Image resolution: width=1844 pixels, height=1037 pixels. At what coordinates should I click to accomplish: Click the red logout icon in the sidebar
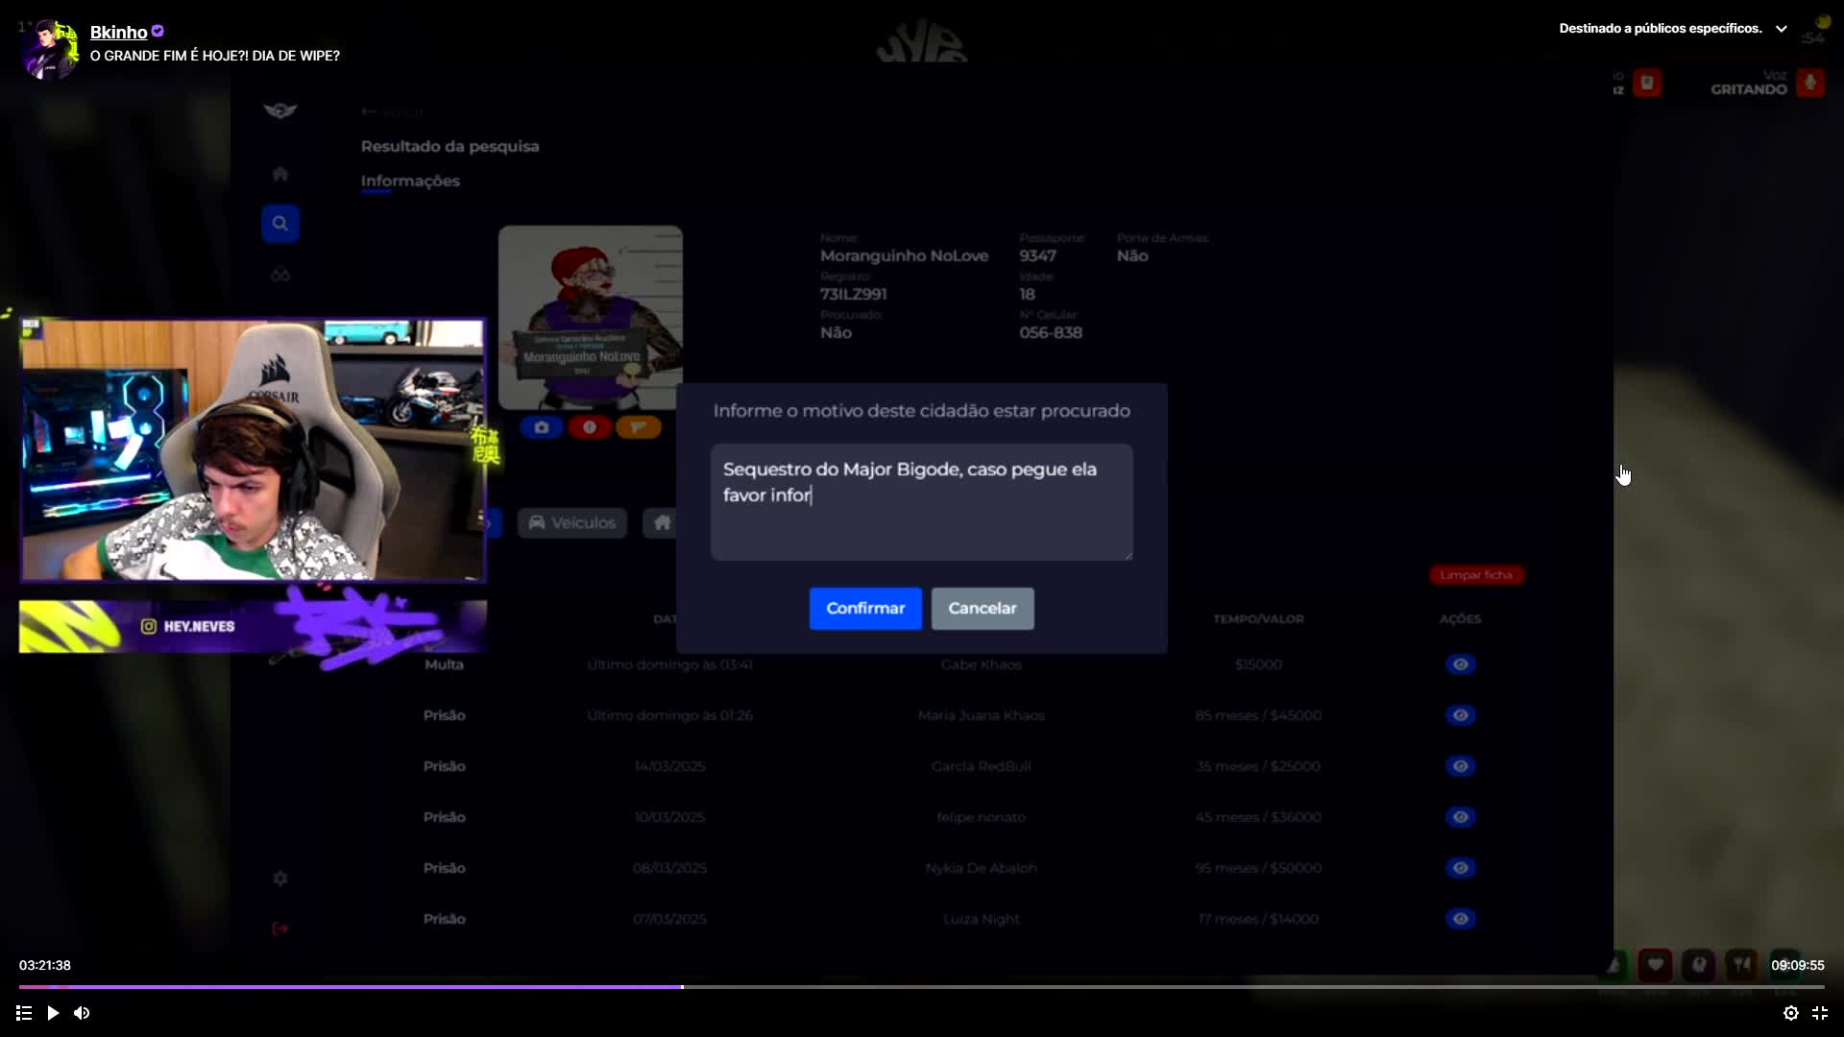[x=279, y=928]
